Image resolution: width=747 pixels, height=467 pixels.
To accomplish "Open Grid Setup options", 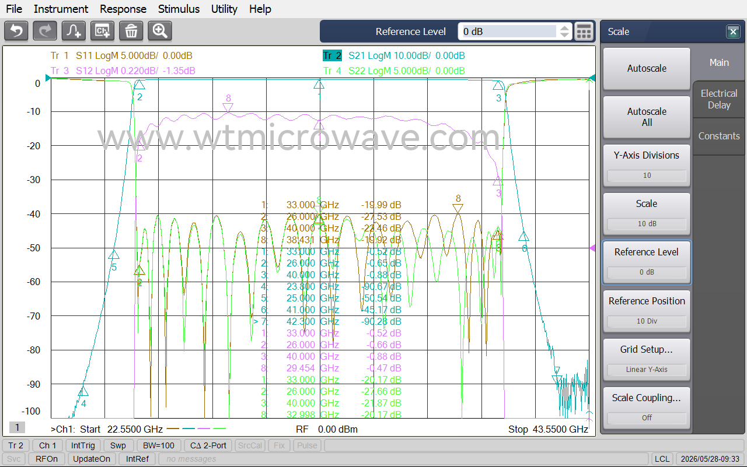I will (647, 359).
